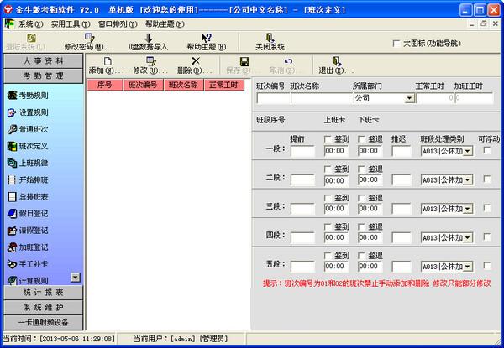Check 签到 for 一段
Image resolution: width=504 pixels, height=348 pixels.
[x=328, y=139]
